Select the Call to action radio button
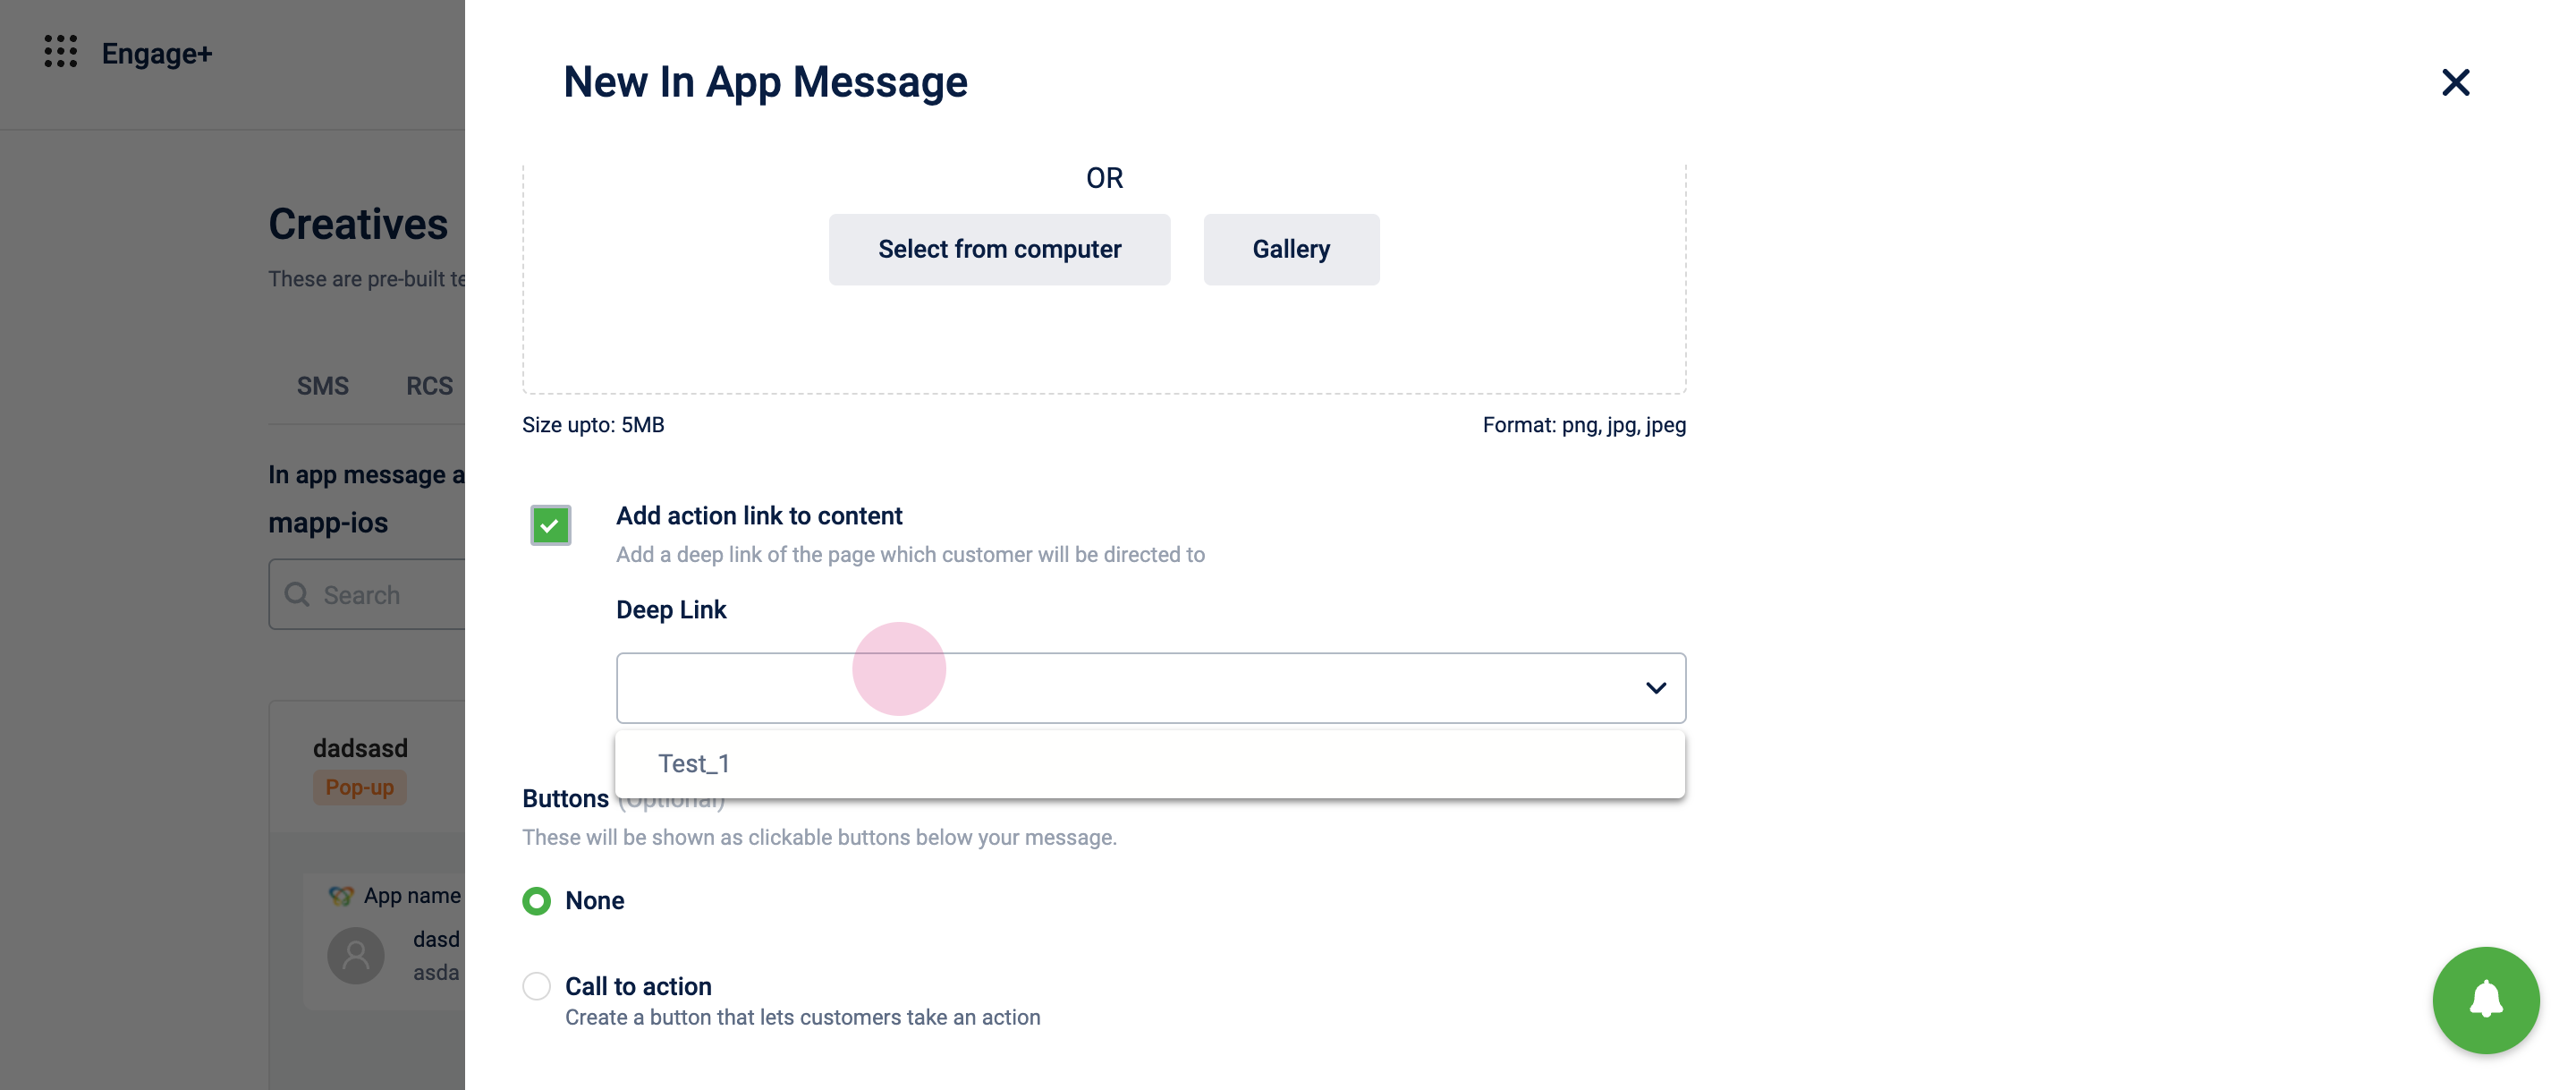Viewport: 2576px width, 1090px height. pos(537,986)
